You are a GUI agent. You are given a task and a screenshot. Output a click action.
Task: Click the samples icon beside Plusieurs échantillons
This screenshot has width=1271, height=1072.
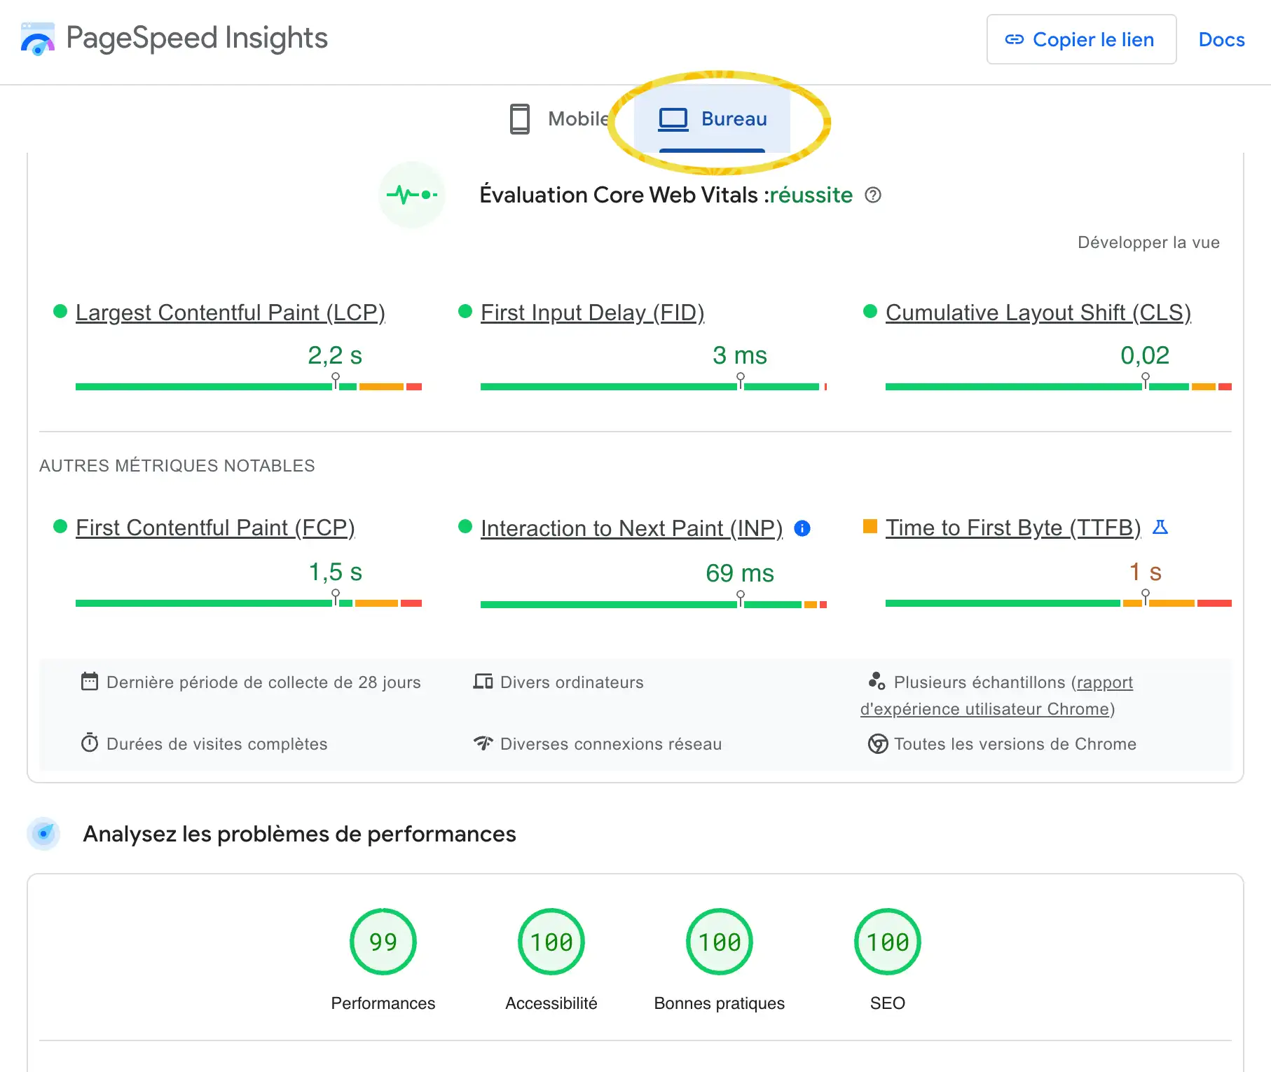point(877,680)
